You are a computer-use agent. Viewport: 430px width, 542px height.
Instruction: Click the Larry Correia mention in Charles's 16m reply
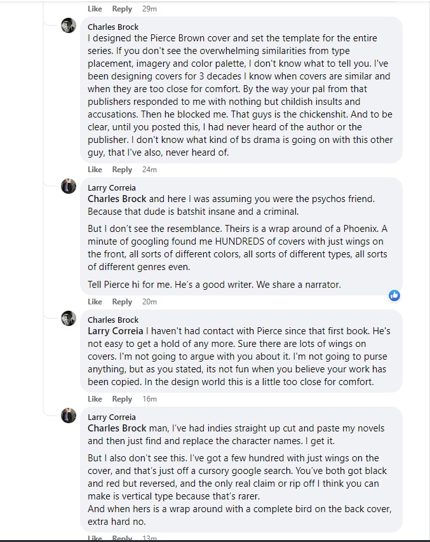(x=115, y=331)
